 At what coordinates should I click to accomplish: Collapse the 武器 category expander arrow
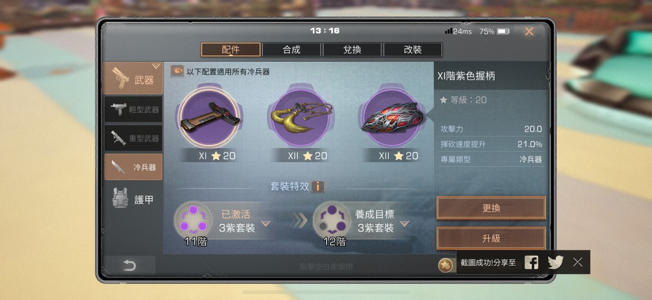click(x=156, y=66)
